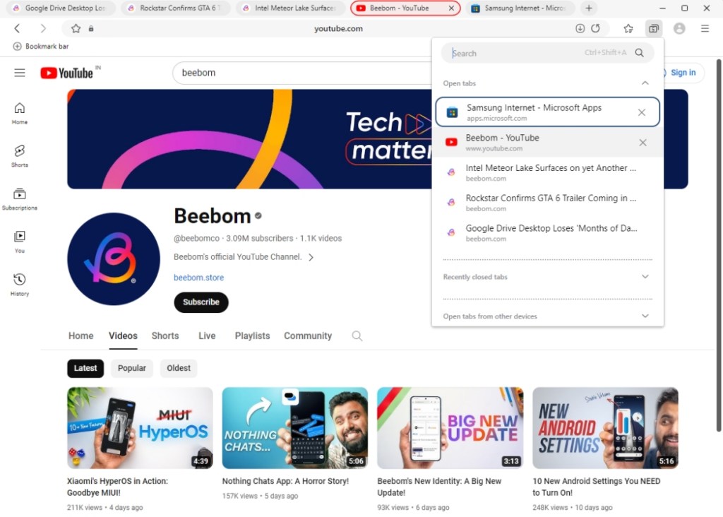Expand Recently closed tabs
Viewport: 723px width, 517px height.
tap(645, 276)
